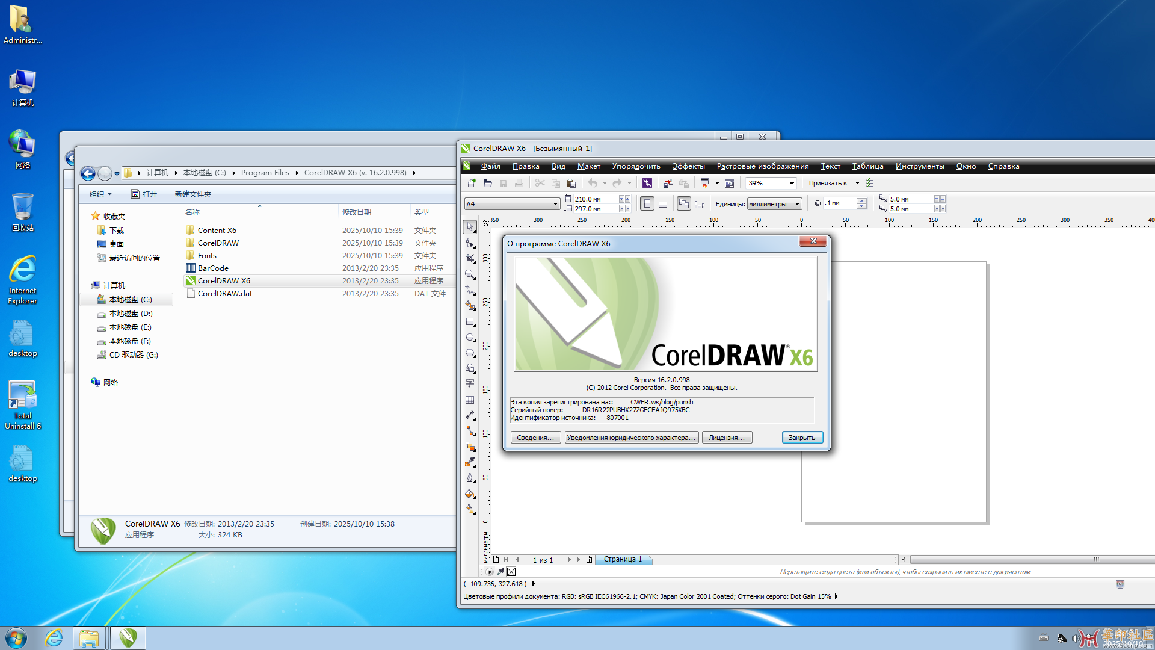Select the Interactive Fill tool

(470, 509)
